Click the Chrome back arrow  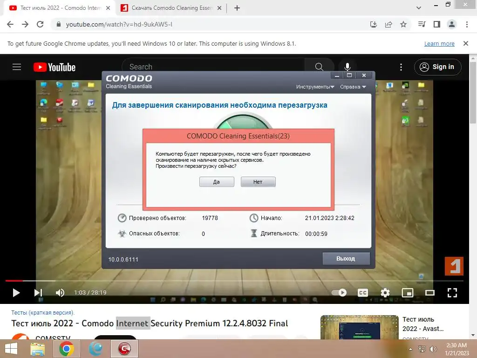pos(10,24)
